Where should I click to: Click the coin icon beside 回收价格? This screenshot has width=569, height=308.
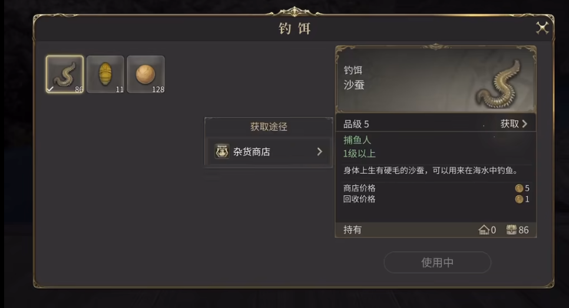click(519, 199)
